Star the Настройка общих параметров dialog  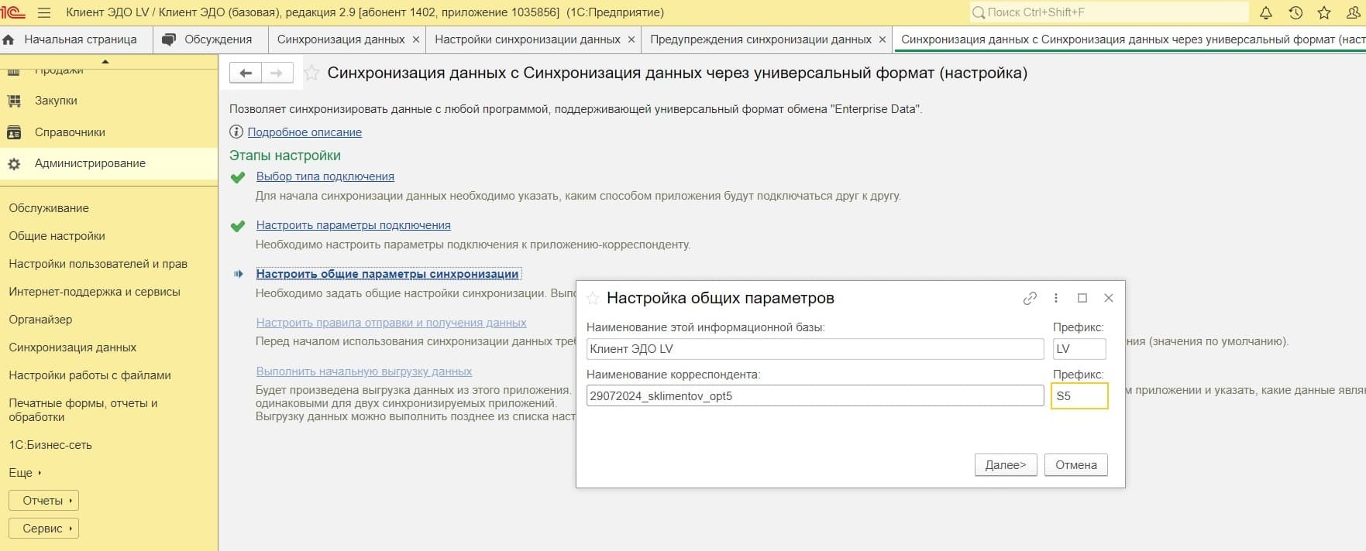tap(593, 298)
